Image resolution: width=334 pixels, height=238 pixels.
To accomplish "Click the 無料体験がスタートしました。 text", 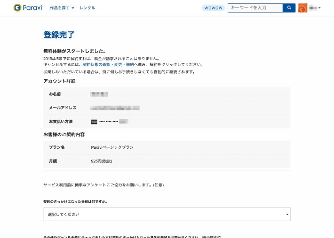I will (74, 51).
